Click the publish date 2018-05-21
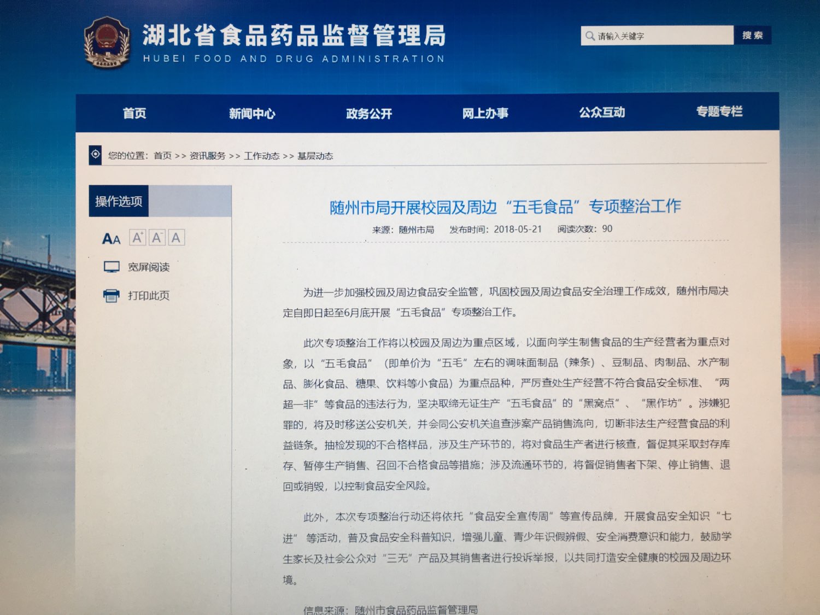 click(x=518, y=229)
